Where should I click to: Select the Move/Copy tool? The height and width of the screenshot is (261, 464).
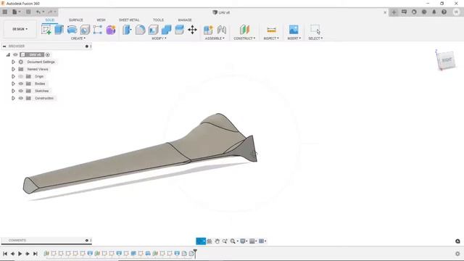192,30
